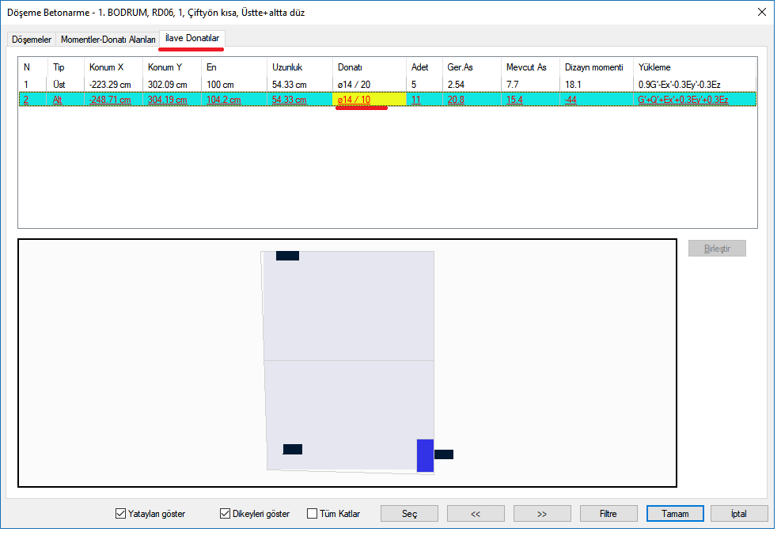Select the İlave Donatılar tab

(192, 38)
